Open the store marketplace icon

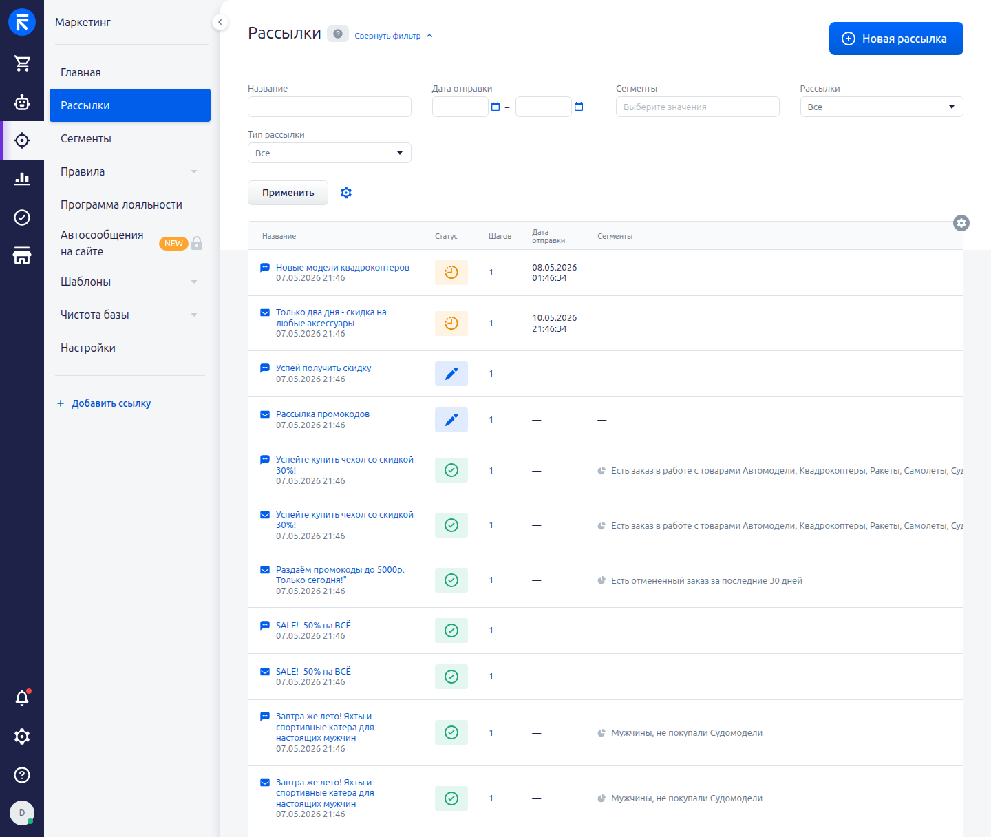[x=22, y=255]
